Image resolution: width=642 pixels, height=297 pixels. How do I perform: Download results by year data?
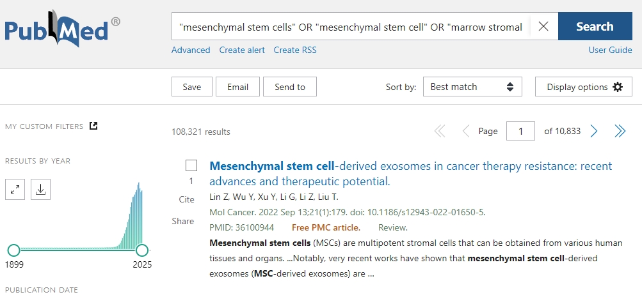pyautogui.click(x=40, y=189)
